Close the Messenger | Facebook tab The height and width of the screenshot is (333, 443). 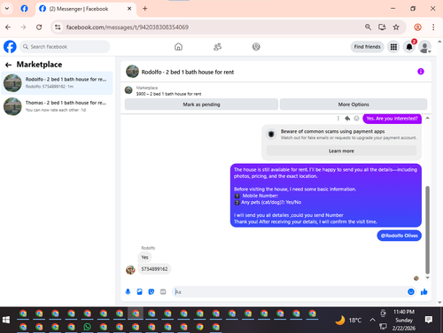[x=129, y=9]
